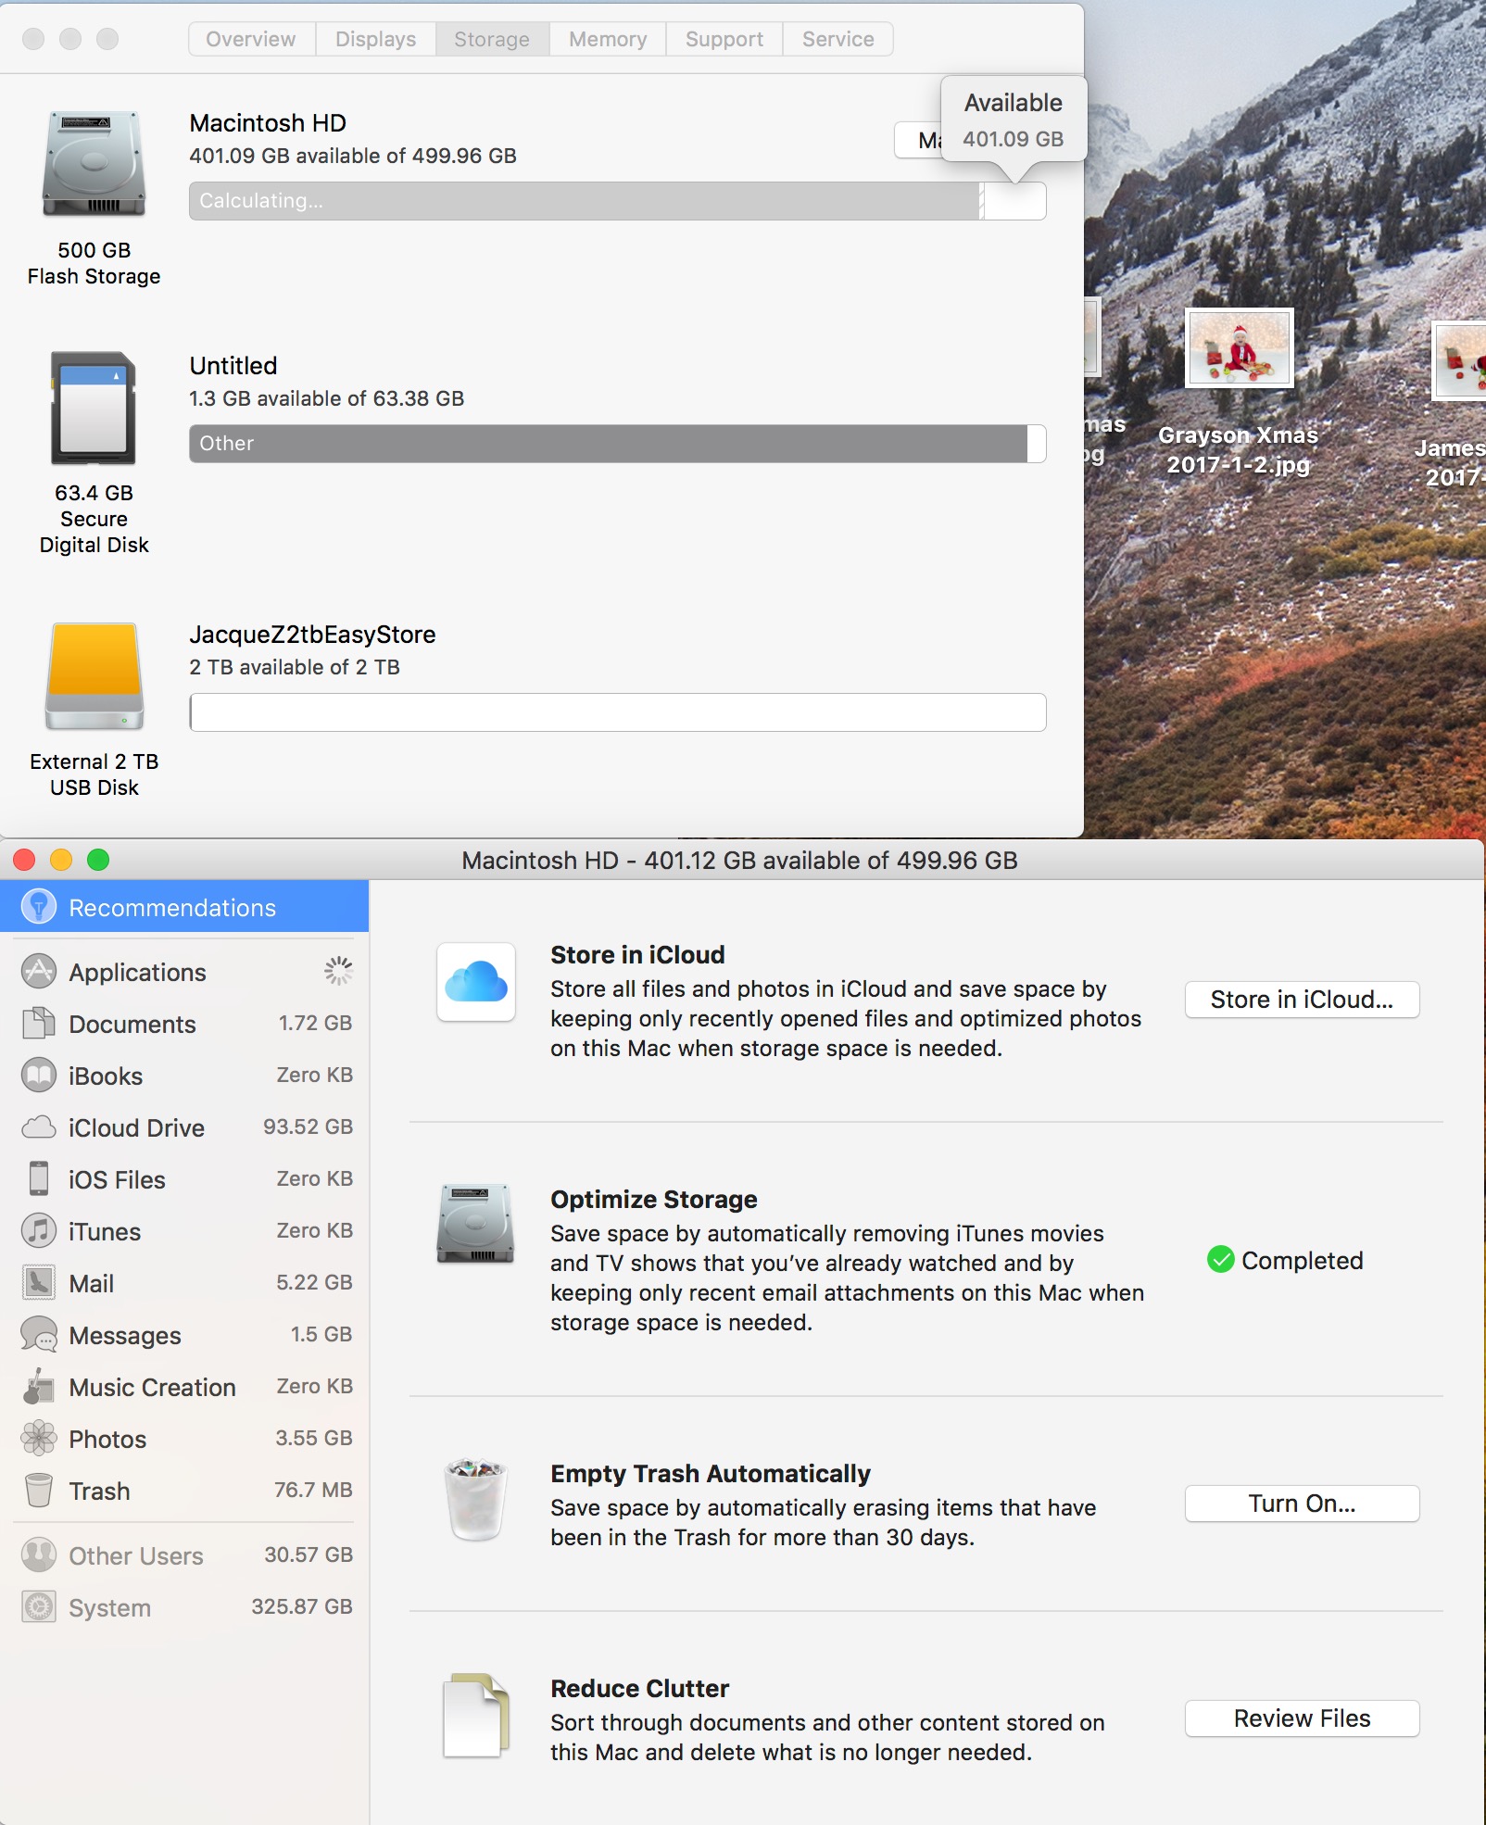Select Trash label in the sidebar

tap(99, 1491)
